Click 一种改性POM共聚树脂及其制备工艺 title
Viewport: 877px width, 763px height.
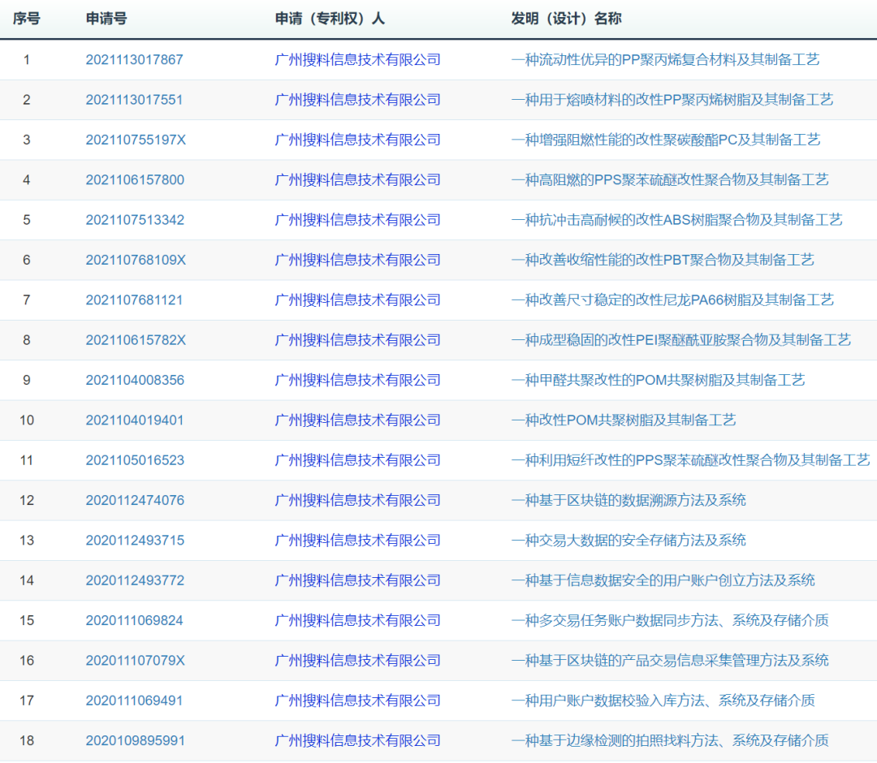click(x=623, y=420)
